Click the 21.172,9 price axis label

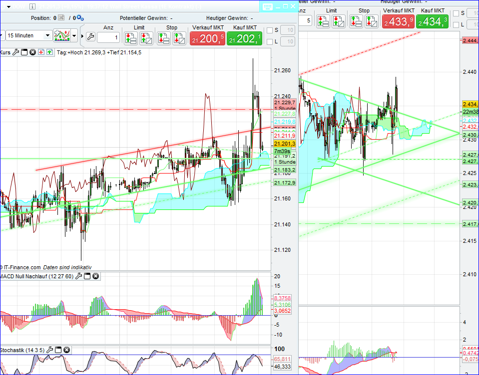[285, 183]
